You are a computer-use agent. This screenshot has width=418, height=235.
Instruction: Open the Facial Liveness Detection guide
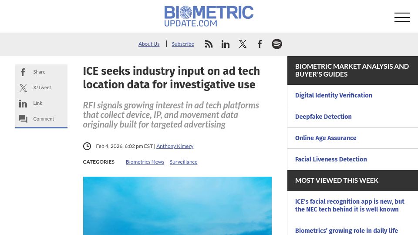click(331, 159)
